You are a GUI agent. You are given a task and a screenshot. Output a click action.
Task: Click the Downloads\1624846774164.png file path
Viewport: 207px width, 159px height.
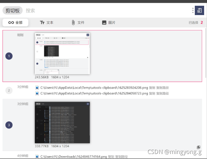coord(74,156)
